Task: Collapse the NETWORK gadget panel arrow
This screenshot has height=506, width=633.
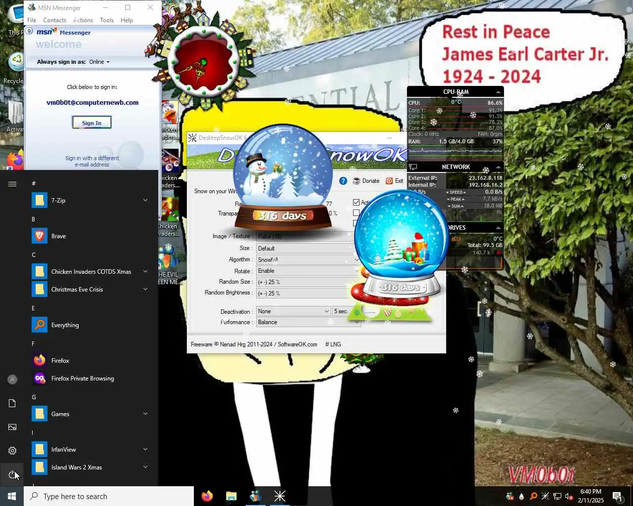Action: coord(498,167)
